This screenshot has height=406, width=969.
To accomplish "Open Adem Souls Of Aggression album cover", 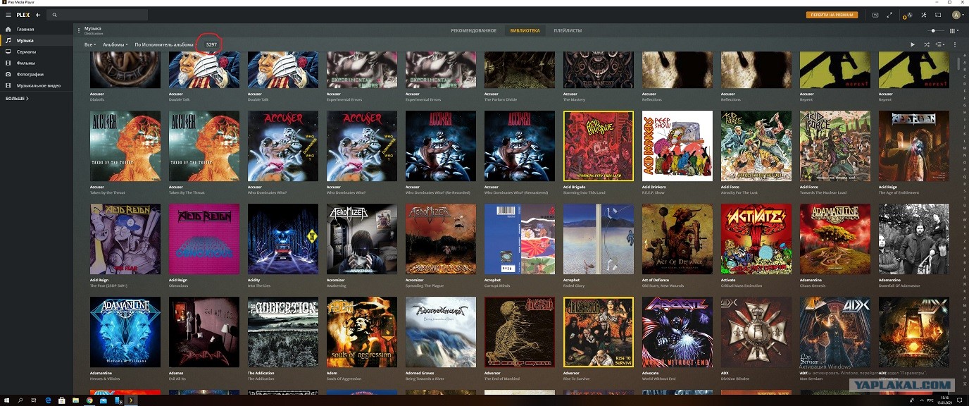I will 361,332.
